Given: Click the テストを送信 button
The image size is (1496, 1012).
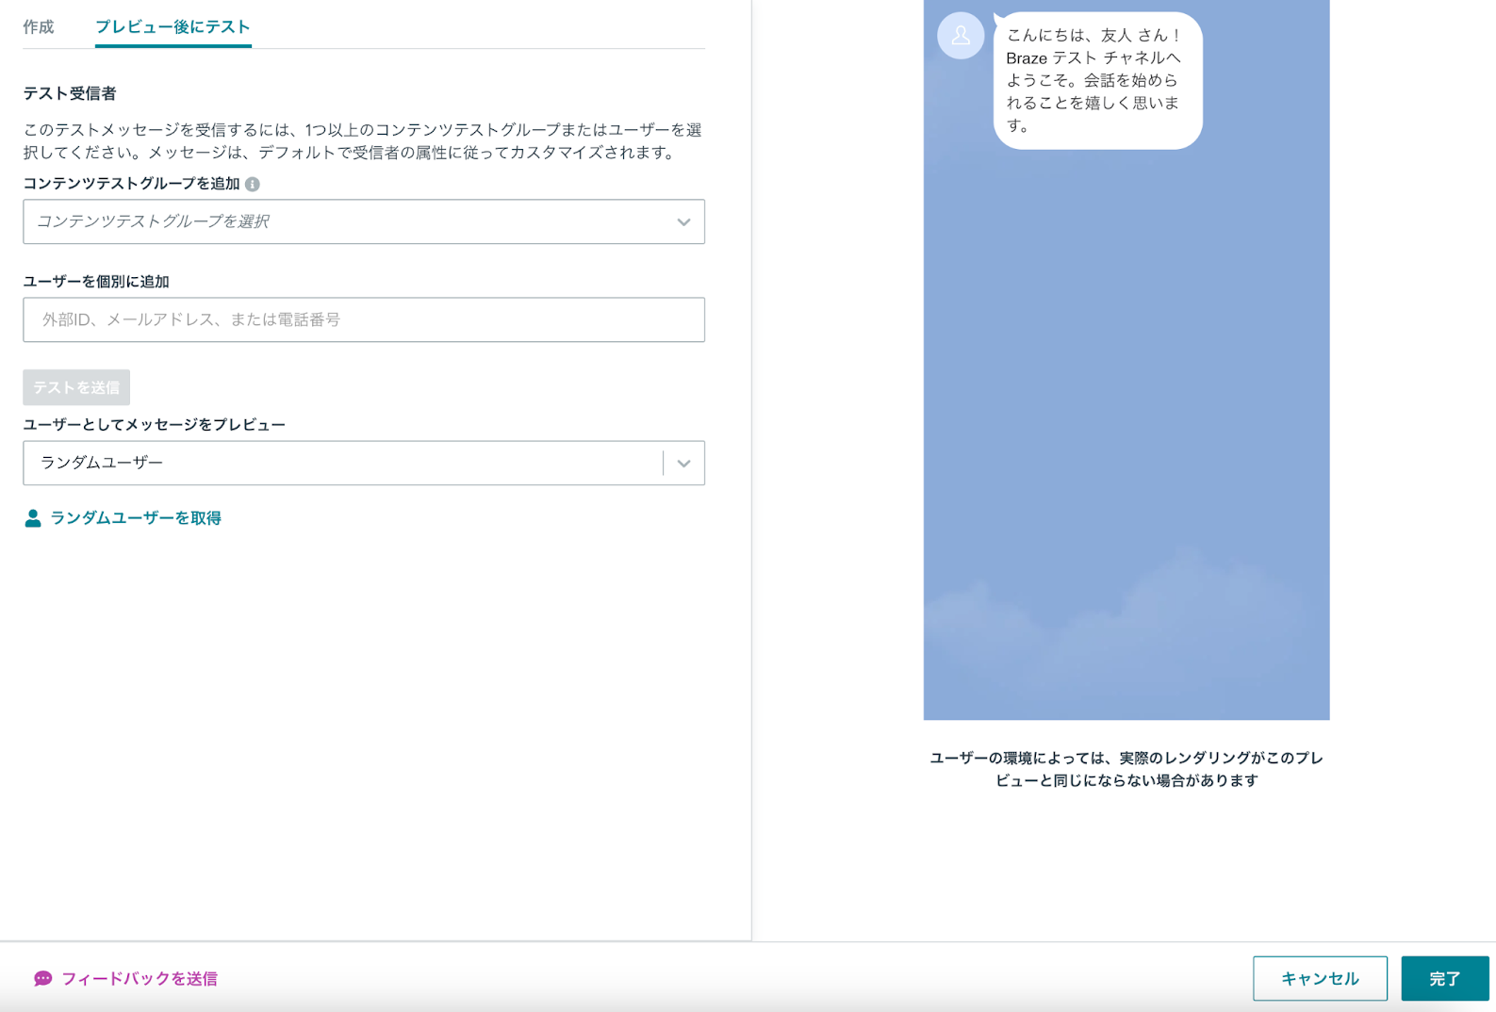Looking at the screenshot, I should tap(76, 387).
